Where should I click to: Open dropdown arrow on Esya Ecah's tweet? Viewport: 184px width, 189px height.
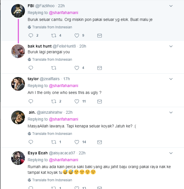pyautogui.click(x=171, y=153)
